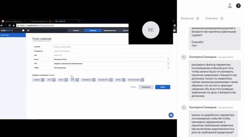Image resolution: width=244 pixels, height=137 pixels.
Task: Open the Регион dropdown (Московская область)
Action: (111, 59)
